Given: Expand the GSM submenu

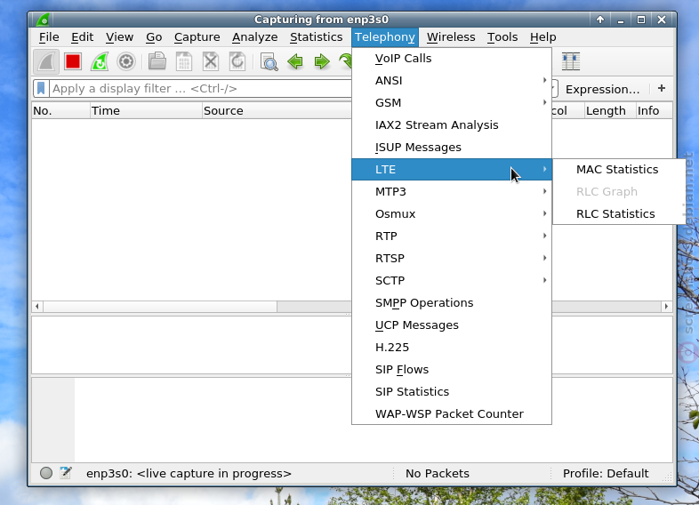Looking at the screenshot, I should (x=452, y=103).
